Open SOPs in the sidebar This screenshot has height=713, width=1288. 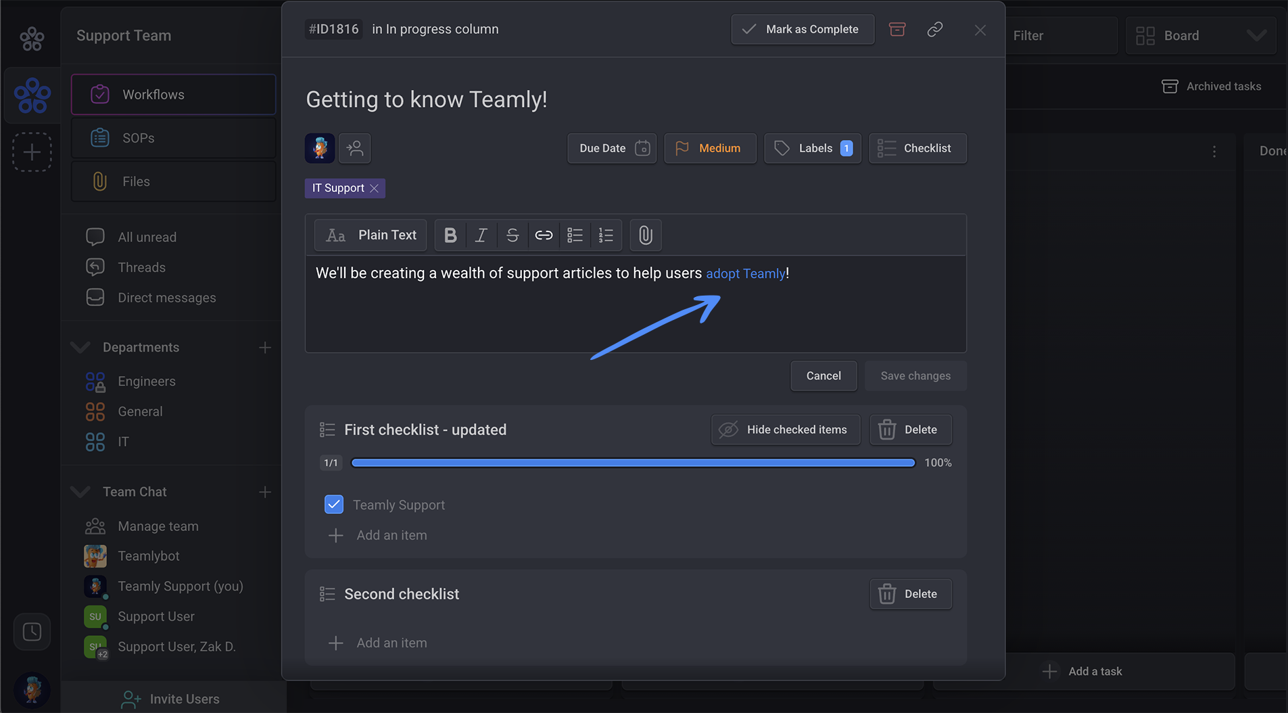click(174, 138)
